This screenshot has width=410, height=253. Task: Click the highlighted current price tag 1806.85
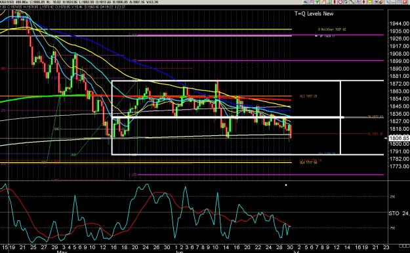(x=400, y=138)
